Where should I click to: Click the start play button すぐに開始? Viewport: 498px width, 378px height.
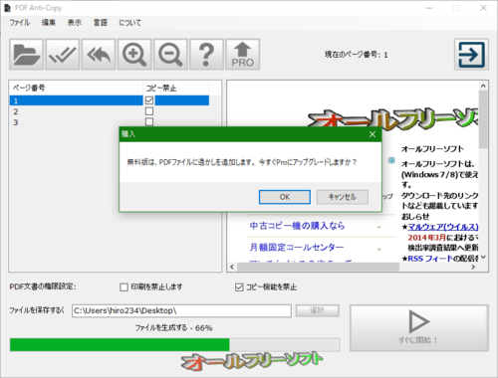(419, 328)
